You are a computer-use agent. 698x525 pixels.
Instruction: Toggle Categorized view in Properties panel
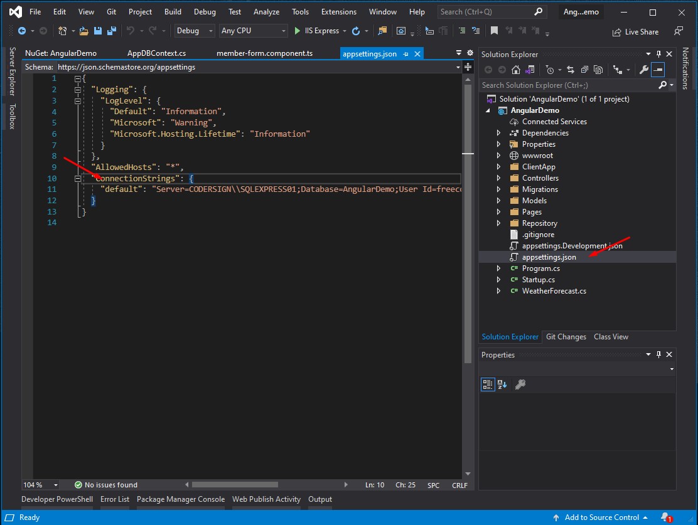488,384
